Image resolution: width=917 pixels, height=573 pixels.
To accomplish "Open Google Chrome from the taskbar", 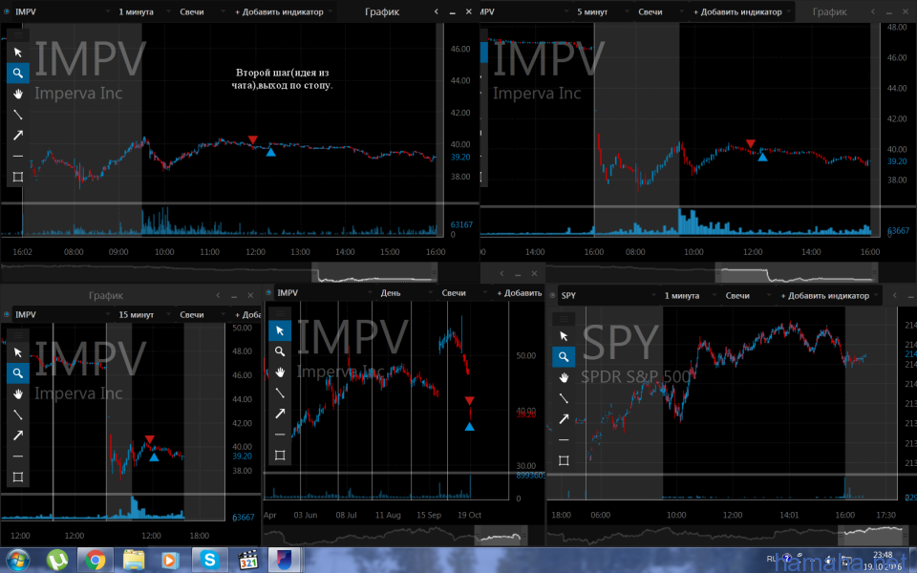I will point(95,561).
